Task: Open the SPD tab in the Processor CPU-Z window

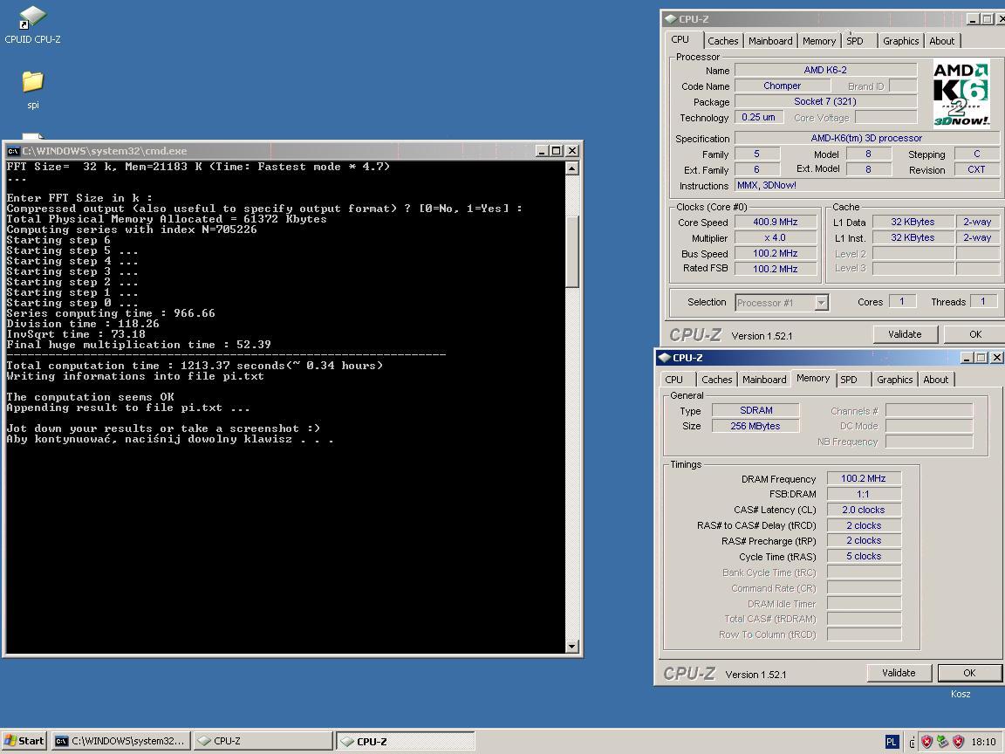Action: [855, 40]
